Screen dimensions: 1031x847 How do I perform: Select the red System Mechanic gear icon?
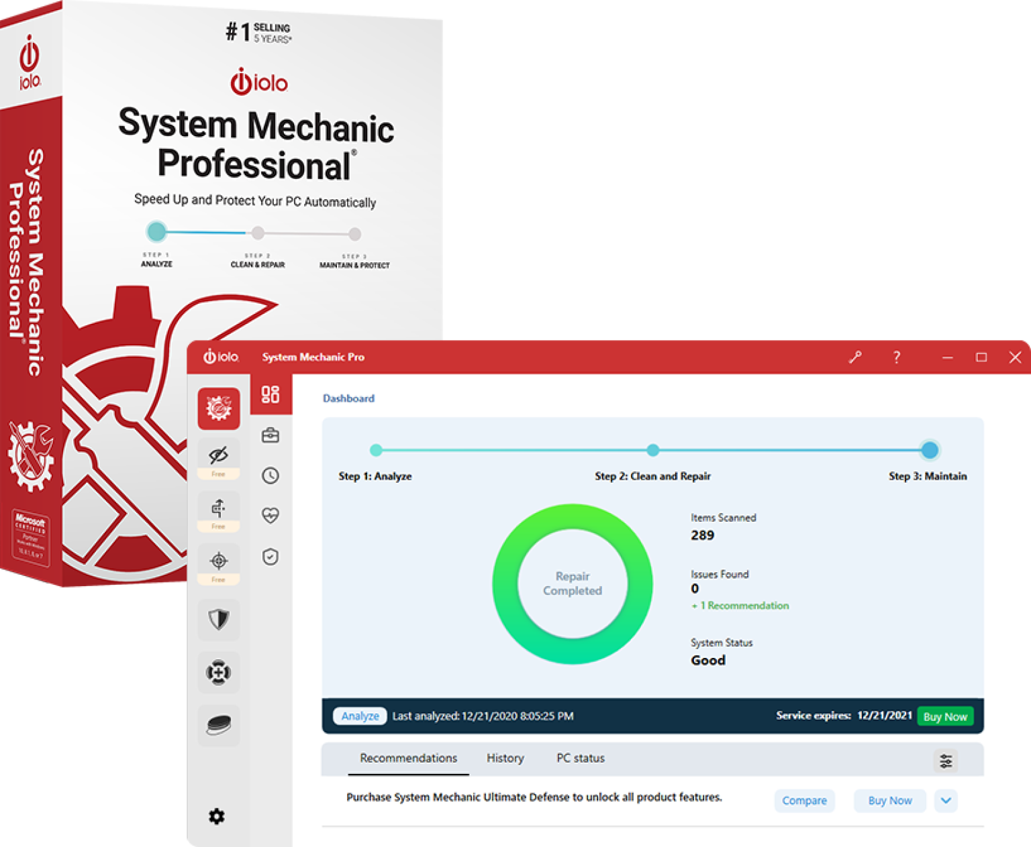[x=218, y=408]
